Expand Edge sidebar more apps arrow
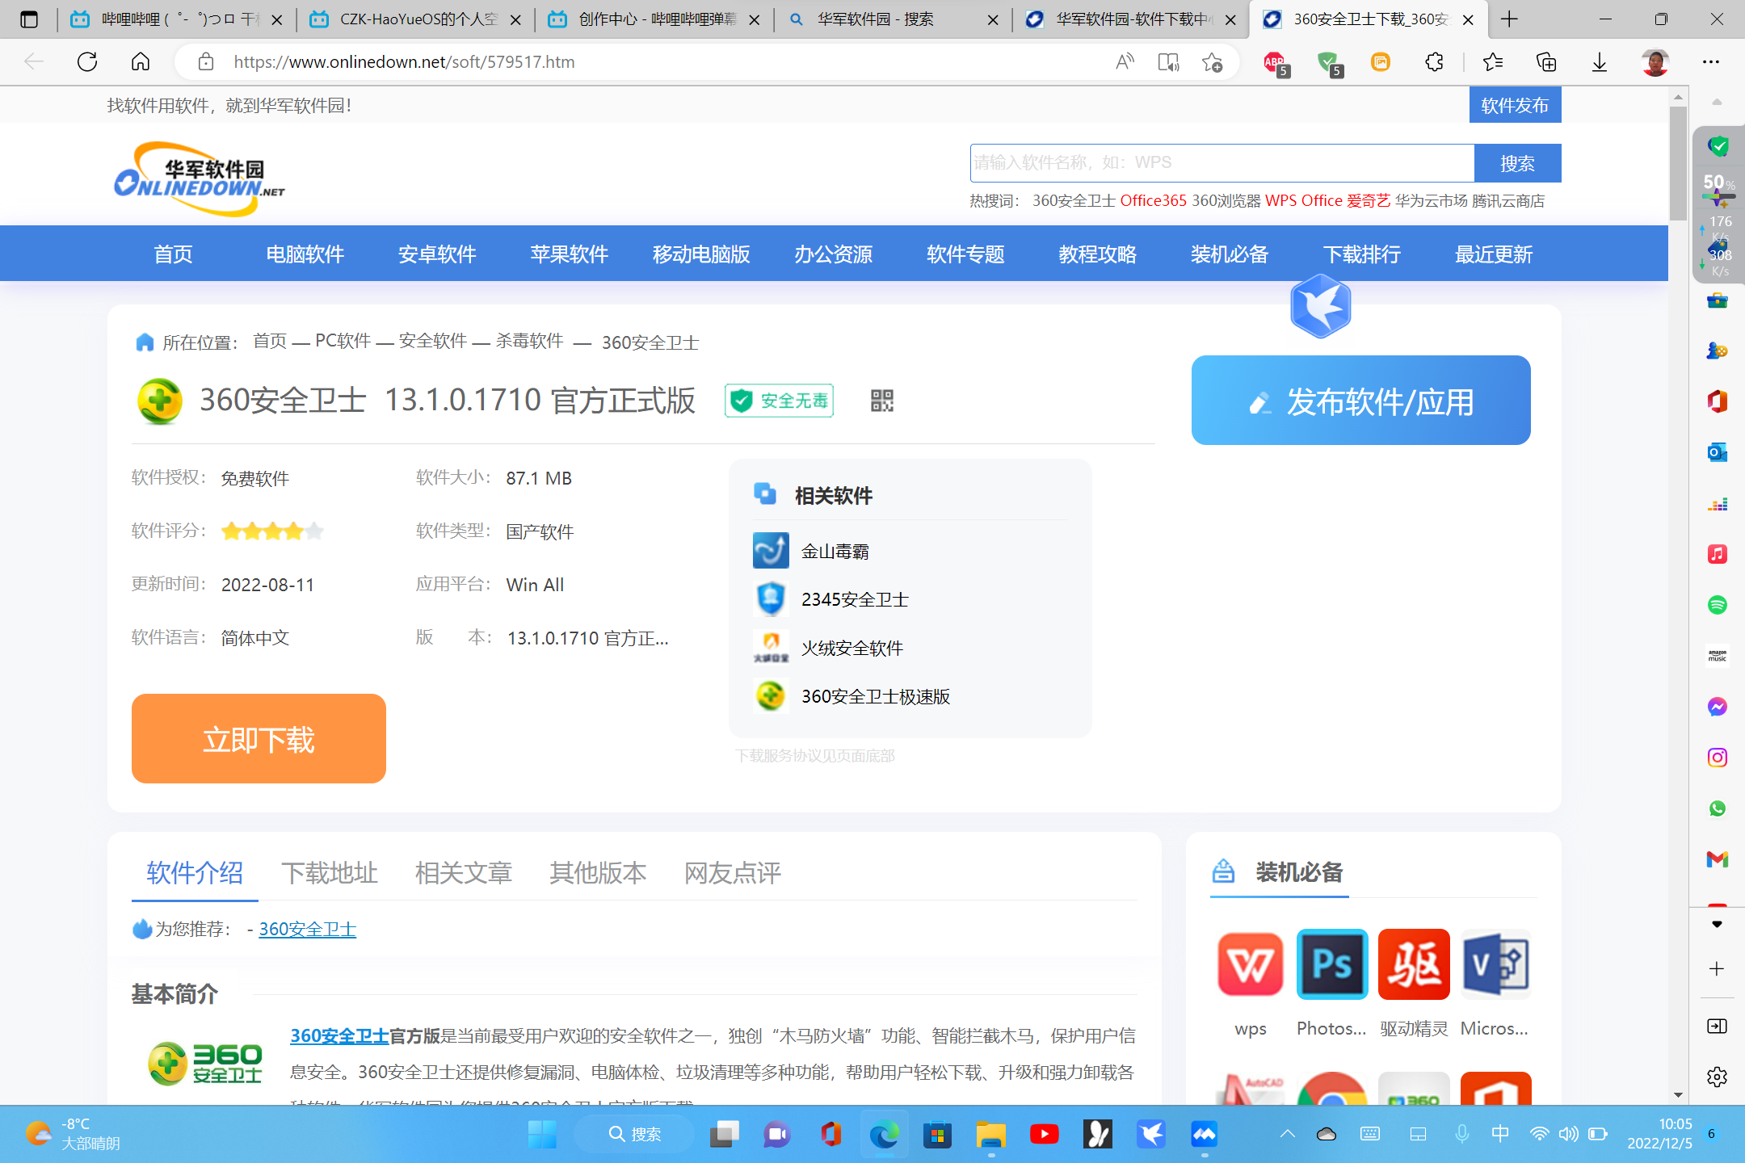This screenshot has height=1163, width=1745. [x=1718, y=924]
